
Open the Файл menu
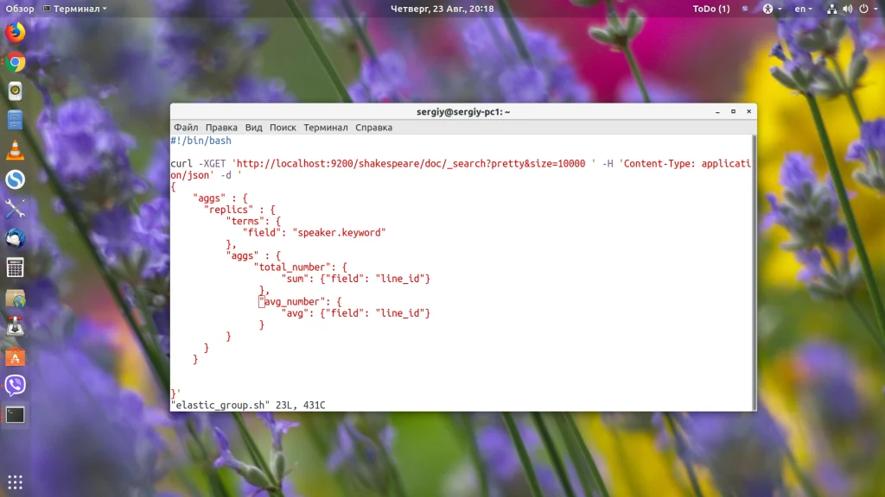(186, 128)
